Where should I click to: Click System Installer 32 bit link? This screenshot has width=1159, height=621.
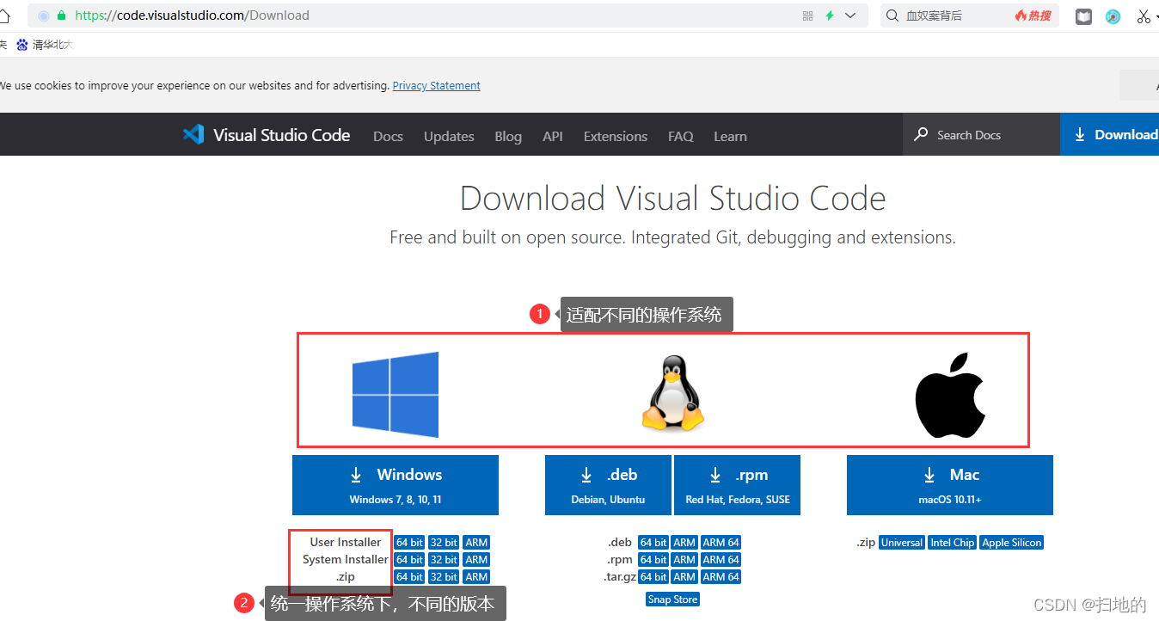444,560
